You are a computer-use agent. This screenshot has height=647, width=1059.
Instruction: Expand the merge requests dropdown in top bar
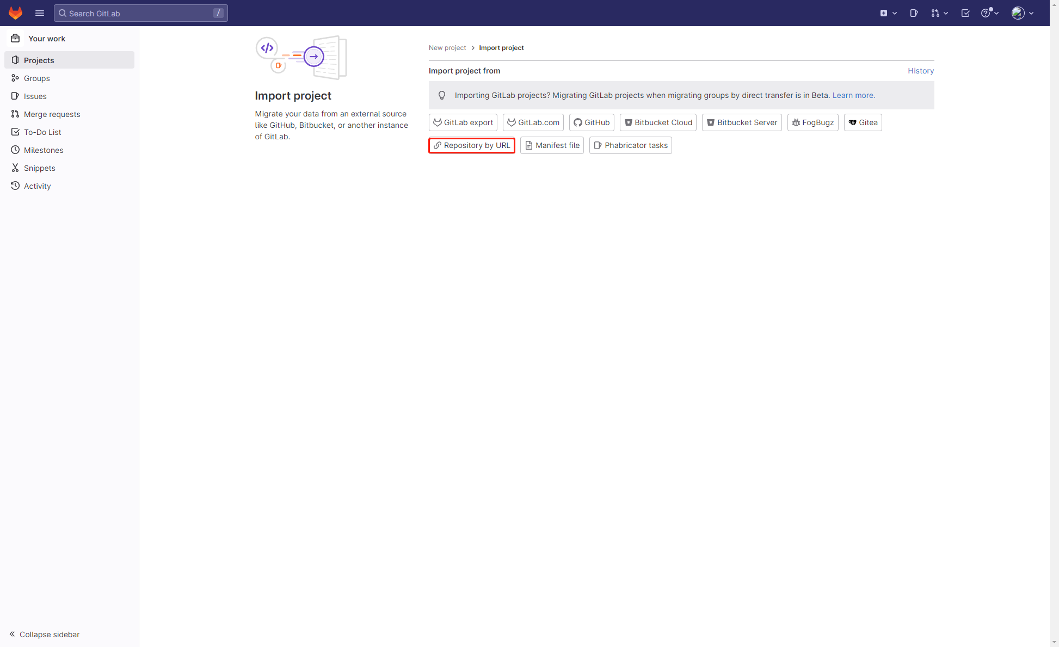click(x=939, y=13)
